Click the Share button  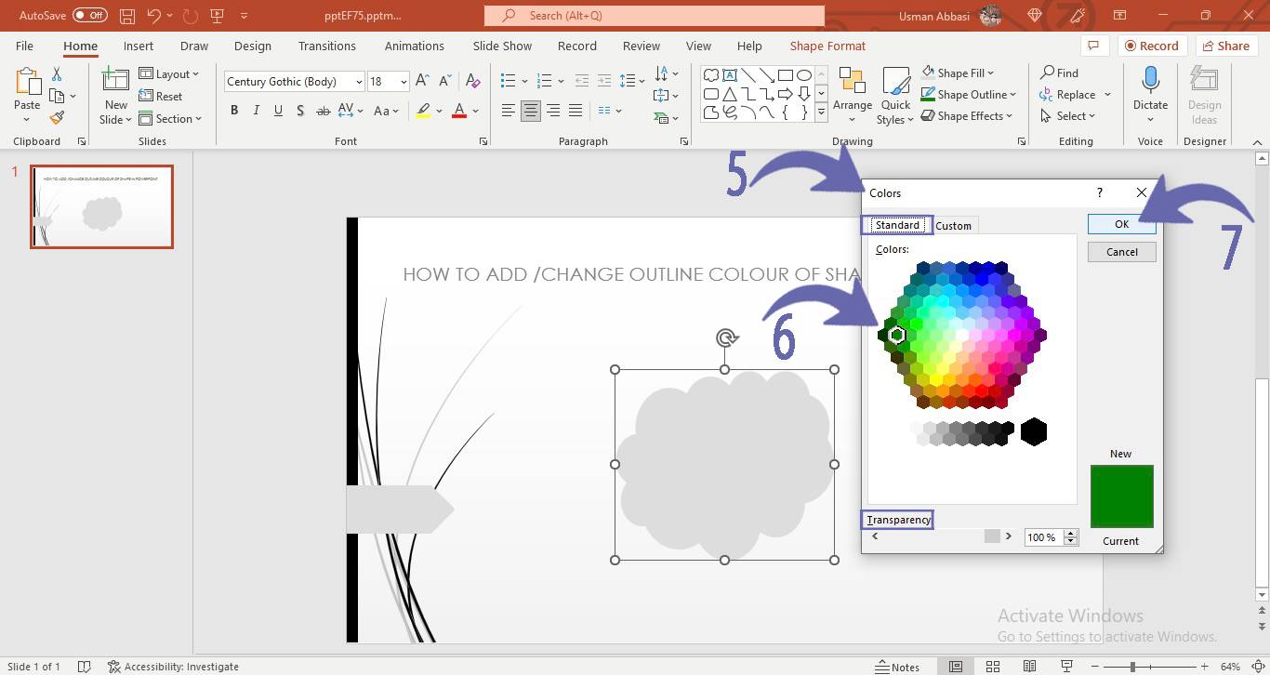(x=1225, y=46)
